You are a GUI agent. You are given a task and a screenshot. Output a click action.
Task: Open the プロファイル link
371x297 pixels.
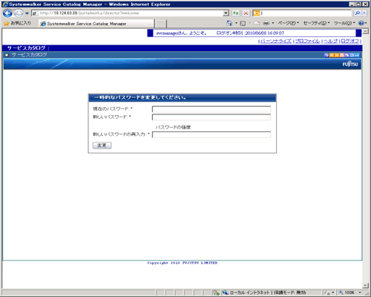(x=307, y=41)
